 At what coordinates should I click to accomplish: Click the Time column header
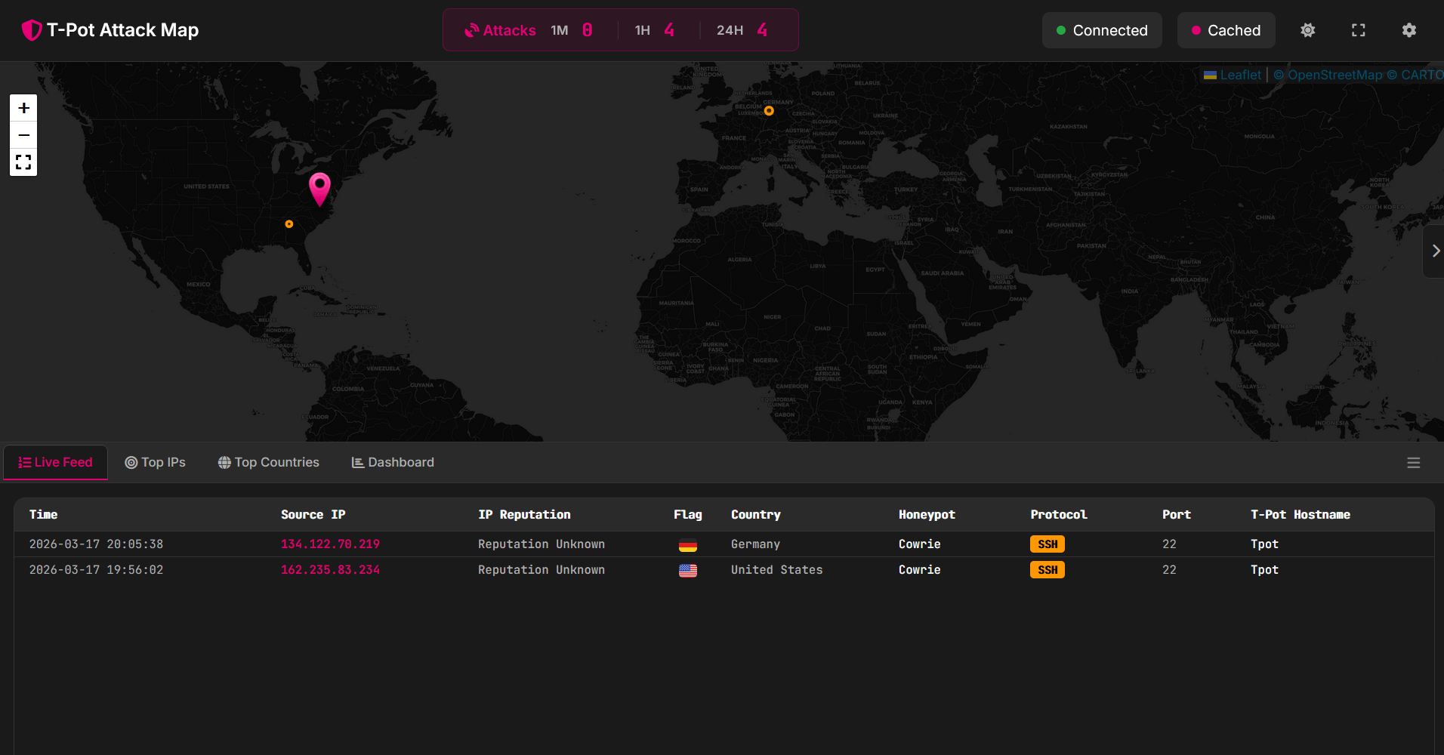pos(43,515)
